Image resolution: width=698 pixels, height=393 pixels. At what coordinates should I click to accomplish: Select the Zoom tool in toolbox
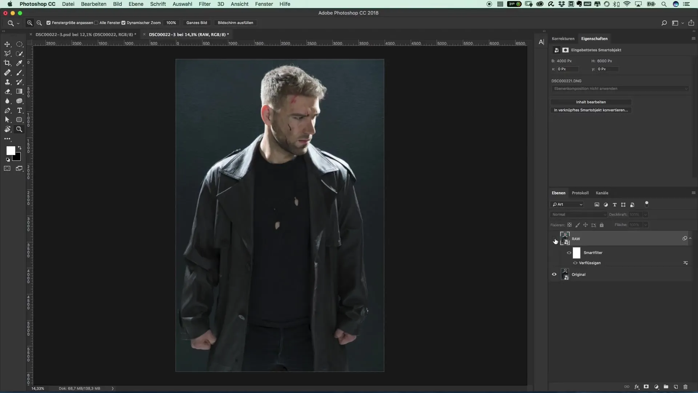click(x=20, y=129)
